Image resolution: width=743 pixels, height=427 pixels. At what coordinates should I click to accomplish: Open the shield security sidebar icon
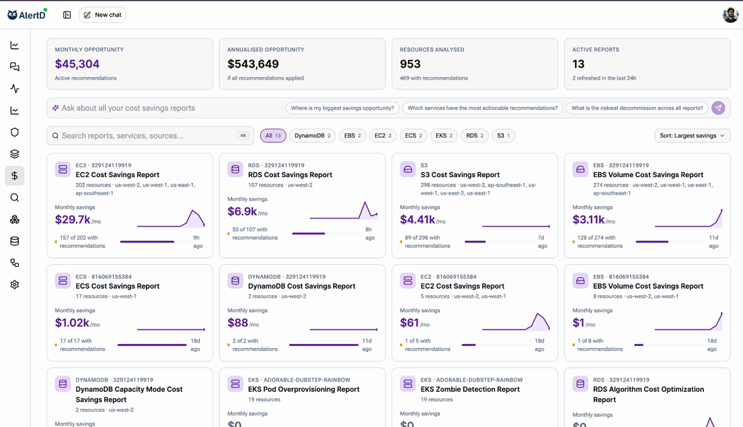pos(15,132)
